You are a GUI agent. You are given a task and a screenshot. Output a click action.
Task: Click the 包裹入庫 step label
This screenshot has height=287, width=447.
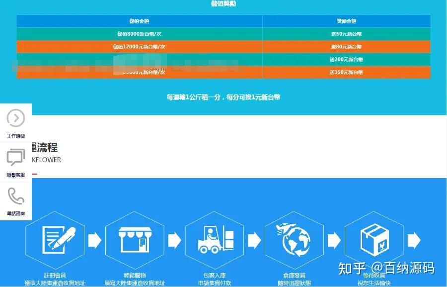[x=215, y=275]
